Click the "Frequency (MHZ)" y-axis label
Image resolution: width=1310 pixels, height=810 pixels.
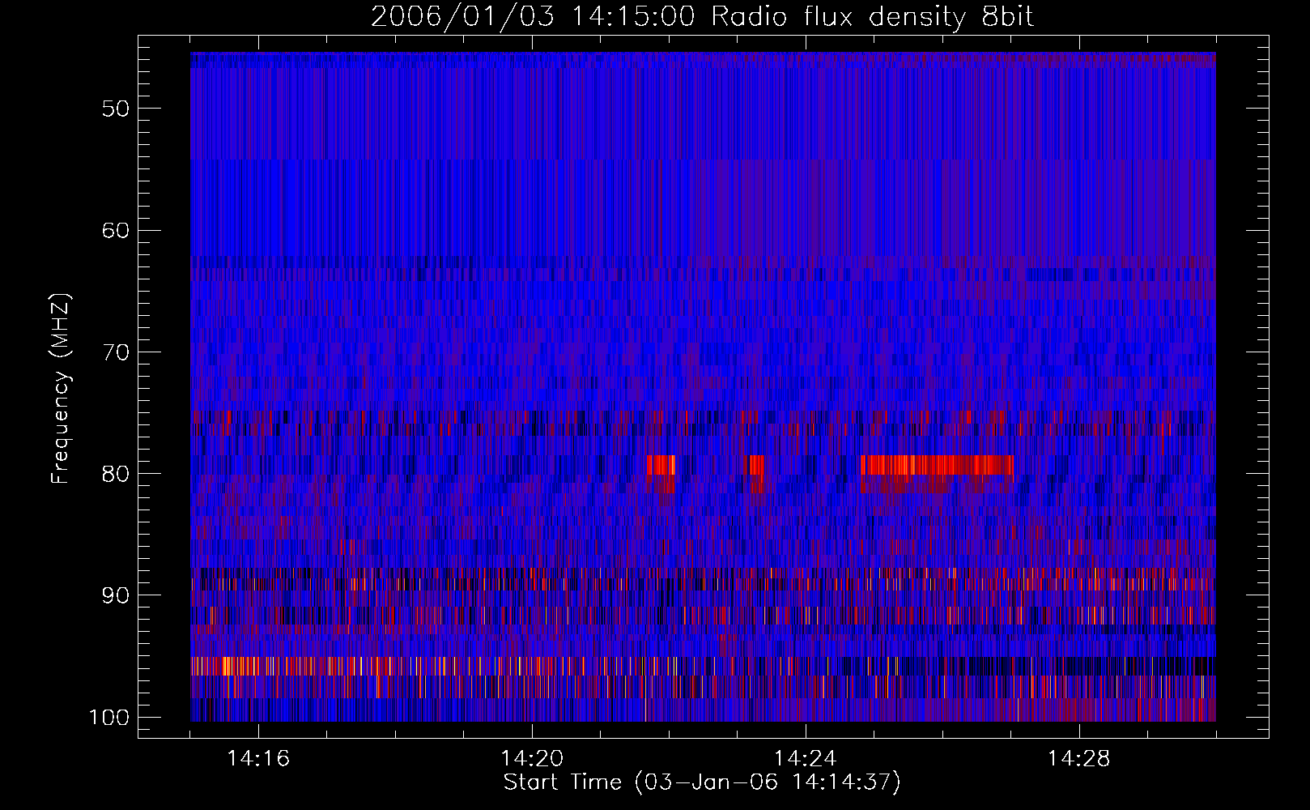tap(61, 388)
